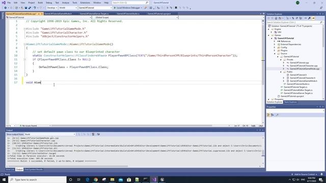Open the notifications center icon
Image resolution: width=326 pixels, height=183 pixels.
pyautogui.click(x=321, y=179)
